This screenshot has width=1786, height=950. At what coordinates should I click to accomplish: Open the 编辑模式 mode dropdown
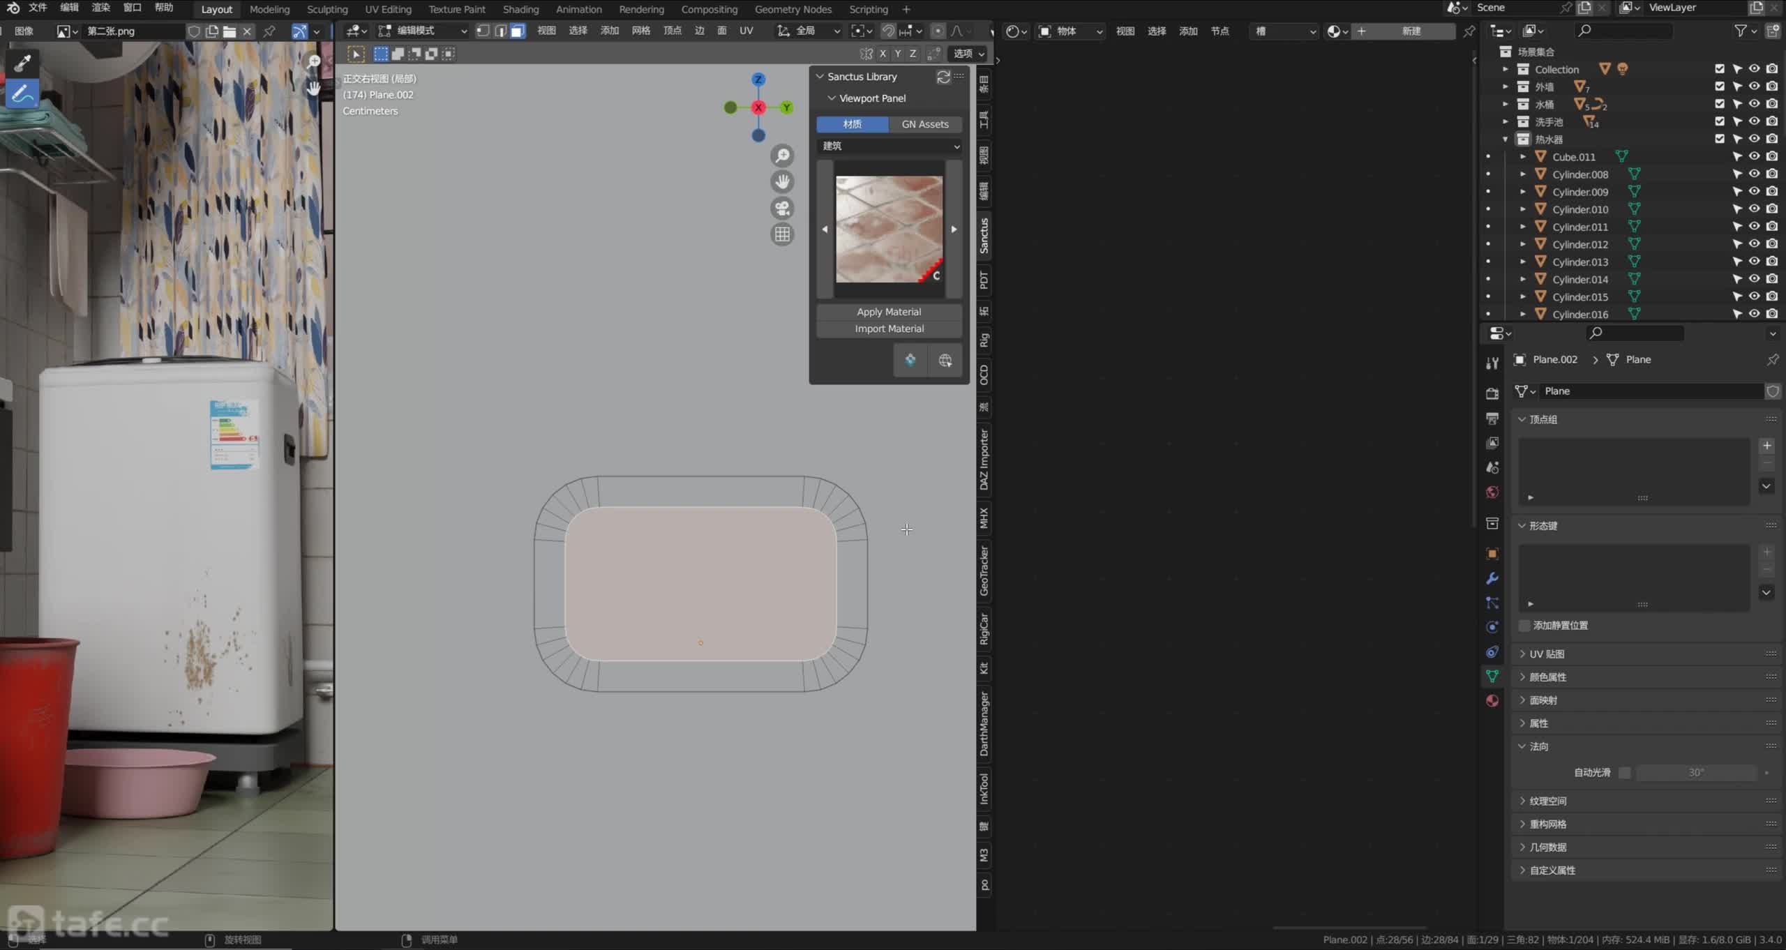(423, 31)
